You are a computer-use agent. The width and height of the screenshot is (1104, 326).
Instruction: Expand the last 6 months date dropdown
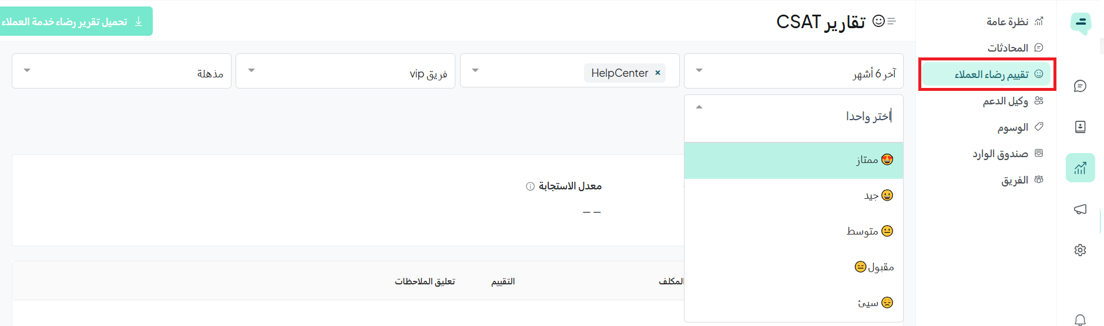[793, 71]
